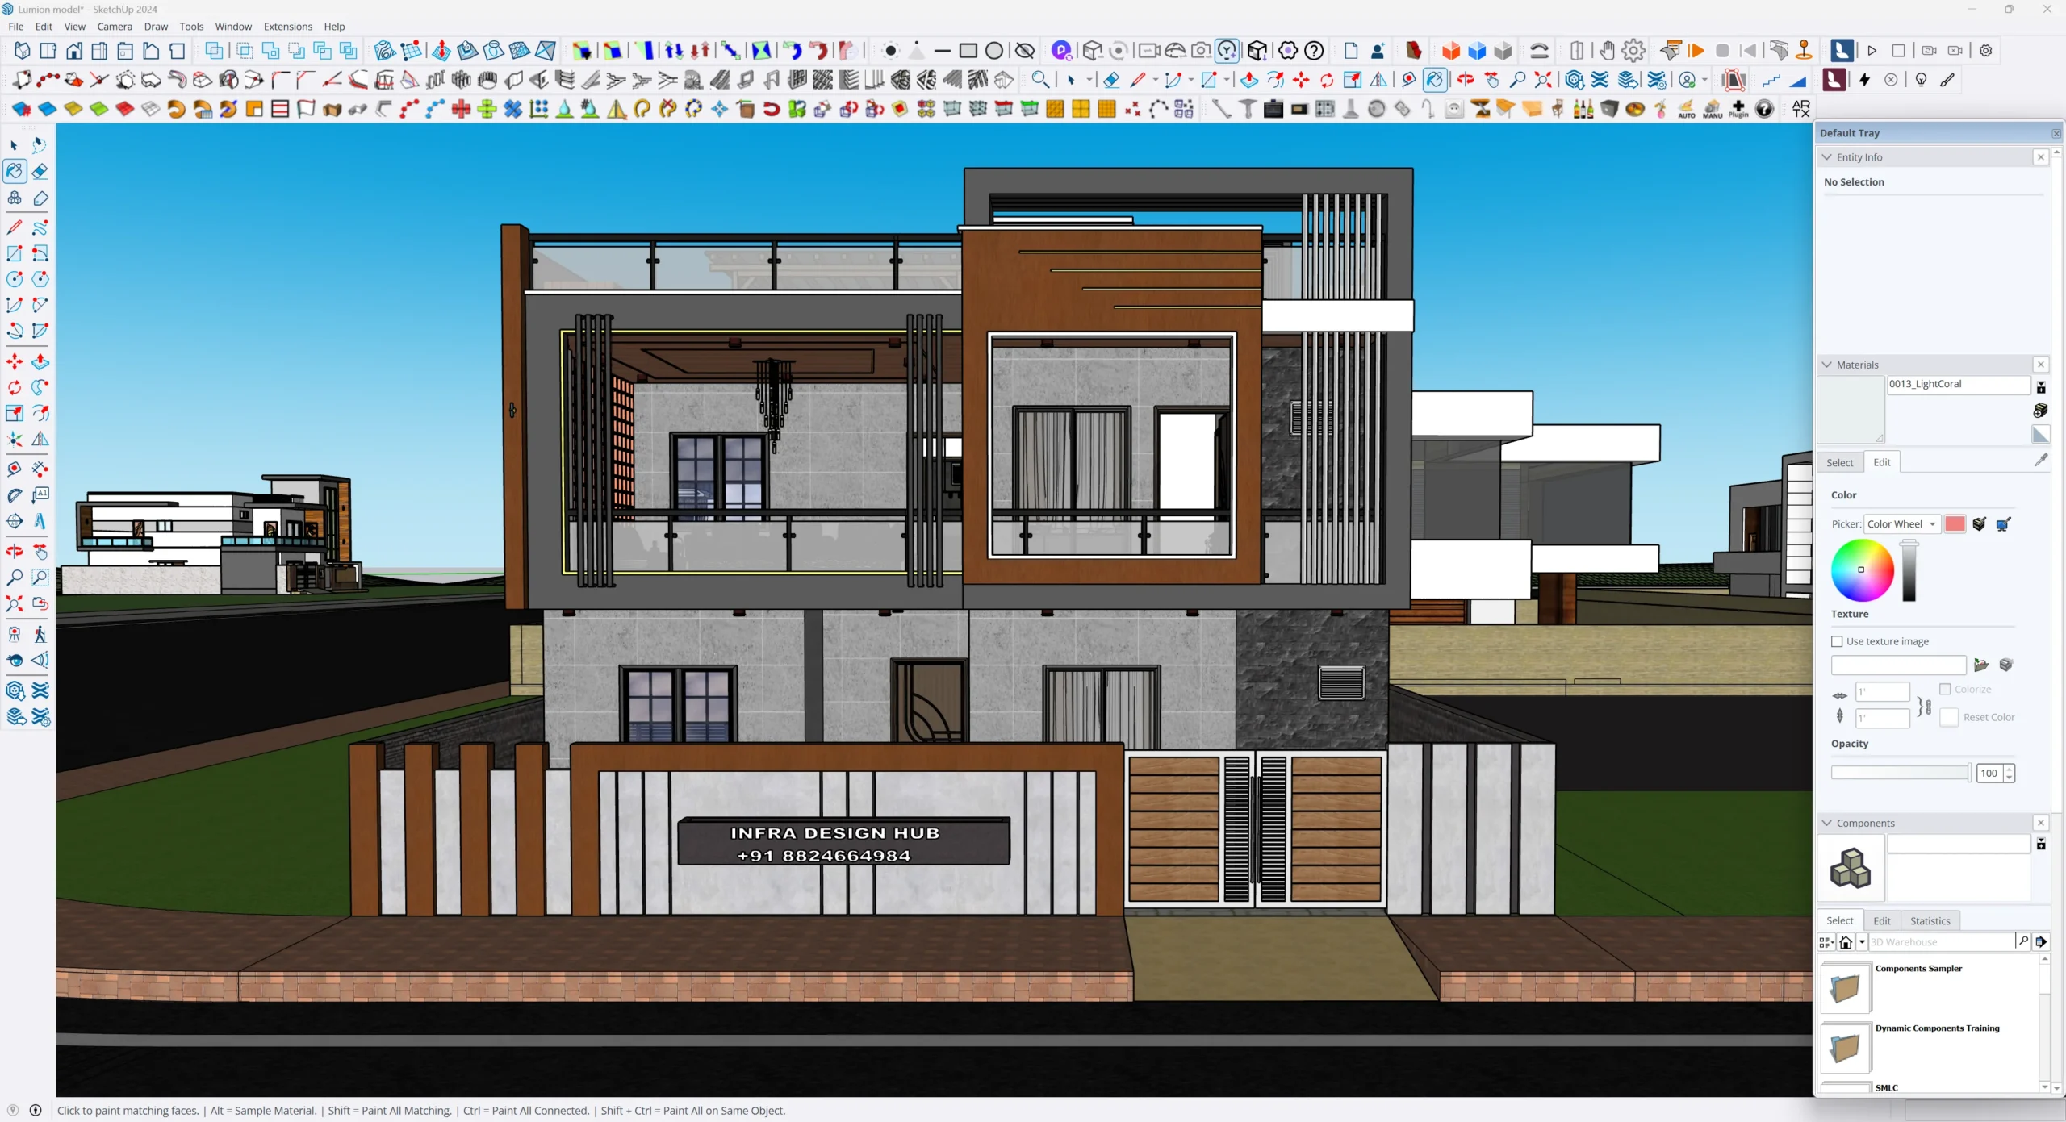Click In Model home button in Components
Viewport: 2066px width, 1122px height.
[x=1845, y=941]
